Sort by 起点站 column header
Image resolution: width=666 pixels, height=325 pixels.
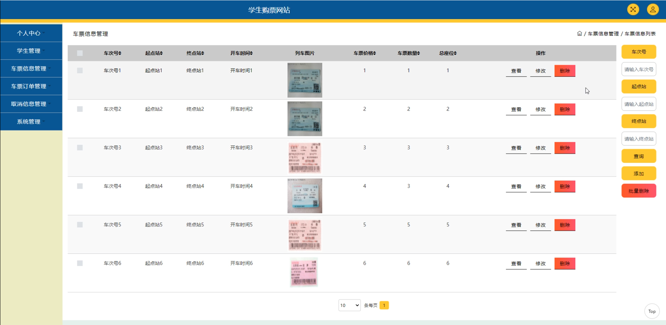tap(154, 53)
